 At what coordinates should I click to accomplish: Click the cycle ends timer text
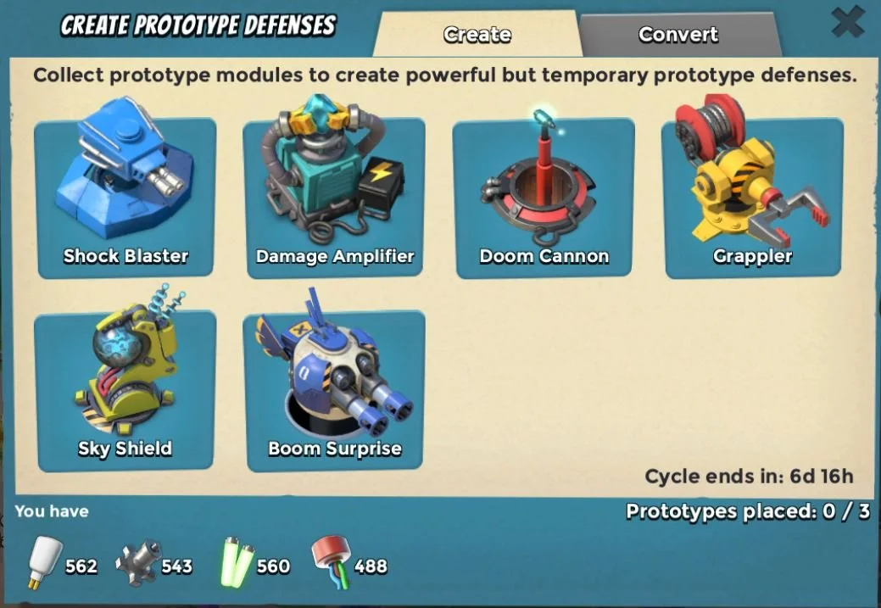(749, 477)
